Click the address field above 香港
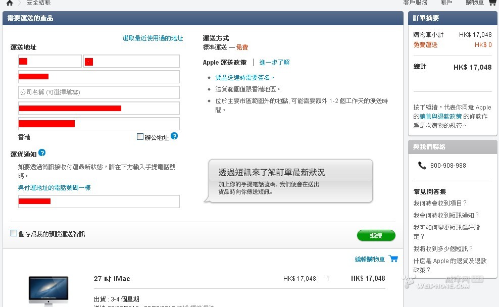499x307 pixels. coord(99,124)
